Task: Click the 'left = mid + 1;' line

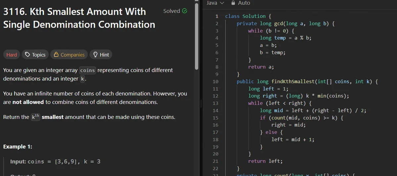Action: pos(293,140)
